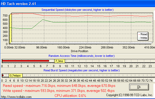Click the Read Burst Speed heading

[81, 70]
